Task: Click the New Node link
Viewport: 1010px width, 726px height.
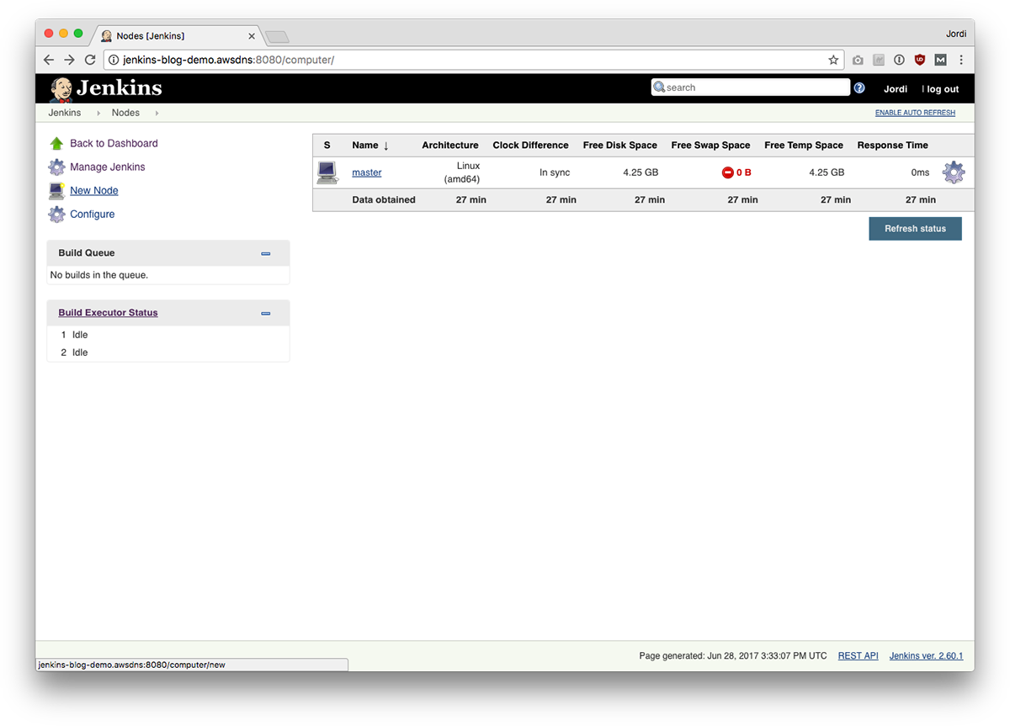Action: click(x=94, y=191)
